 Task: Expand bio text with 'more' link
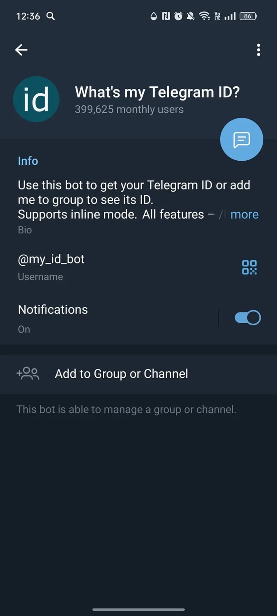pos(244,214)
